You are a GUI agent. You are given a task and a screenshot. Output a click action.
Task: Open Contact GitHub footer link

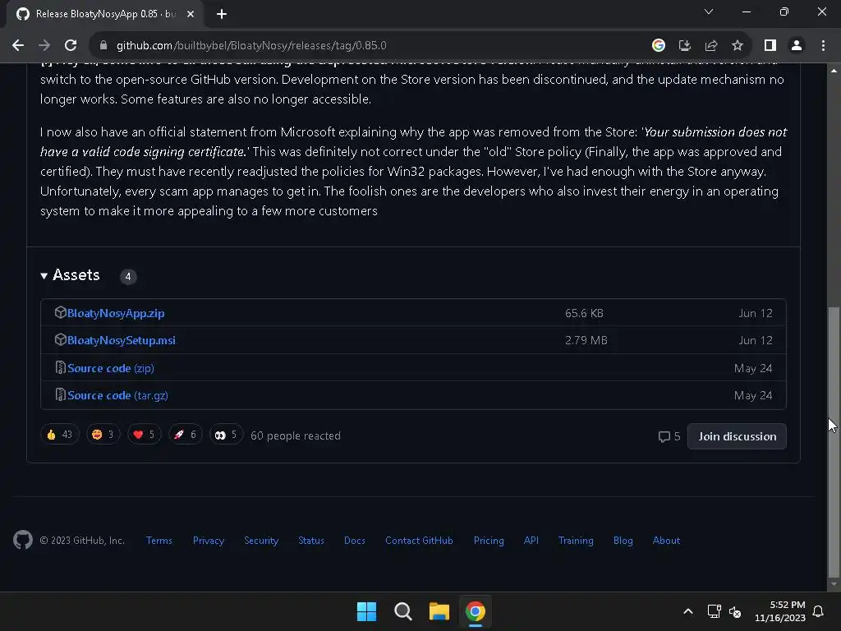(x=419, y=541)
